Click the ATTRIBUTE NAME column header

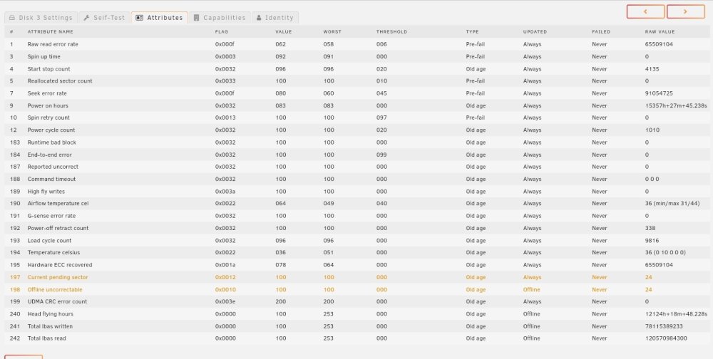[x=51, y=32]
